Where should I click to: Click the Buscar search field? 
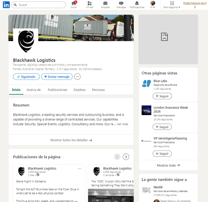click(x=39, y=5)
